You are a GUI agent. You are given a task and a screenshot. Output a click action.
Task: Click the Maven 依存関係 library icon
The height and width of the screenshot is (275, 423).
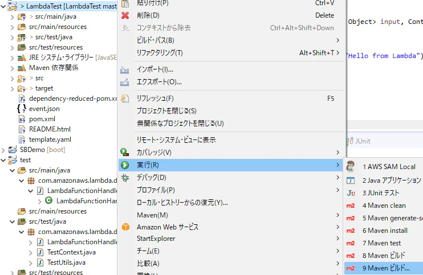tap(22, 68)
